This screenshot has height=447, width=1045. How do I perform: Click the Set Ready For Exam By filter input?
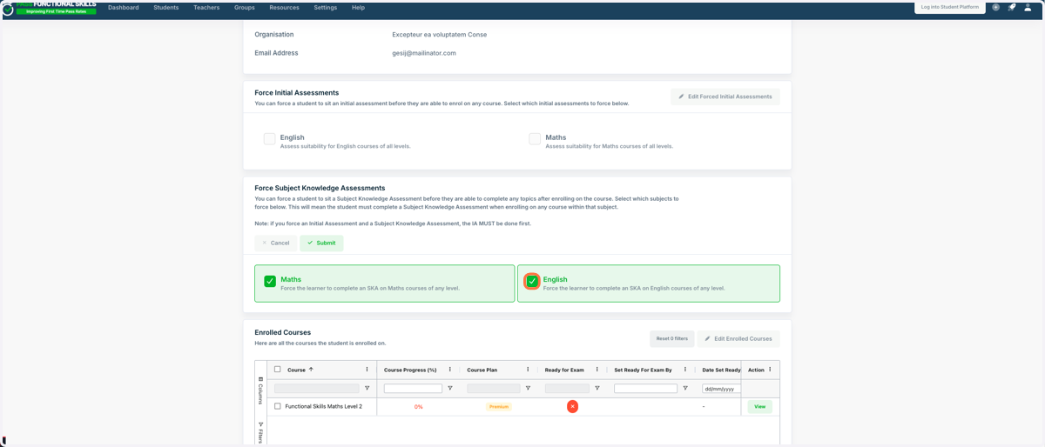click(x=645, y=389)
